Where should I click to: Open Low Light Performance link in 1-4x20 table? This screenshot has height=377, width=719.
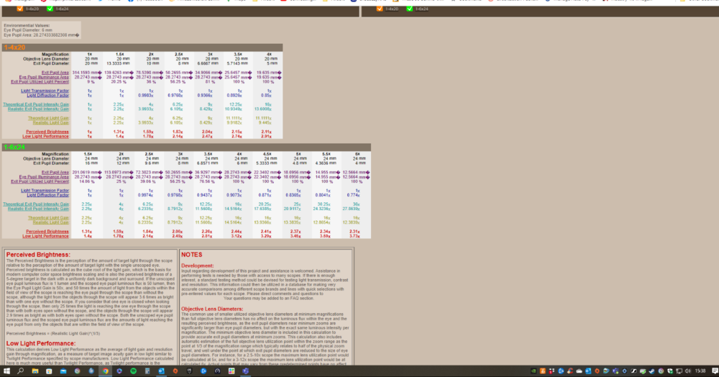pyautogui.click(x=47, y=136)
